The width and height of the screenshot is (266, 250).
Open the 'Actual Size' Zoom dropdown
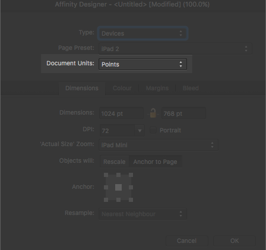click(159, 145)
